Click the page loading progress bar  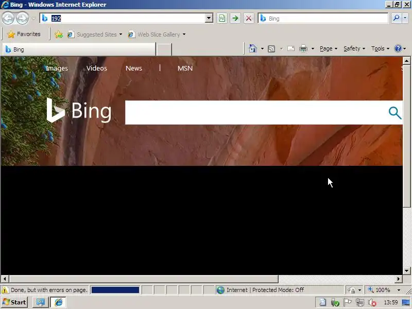click(x=115, y=290)
